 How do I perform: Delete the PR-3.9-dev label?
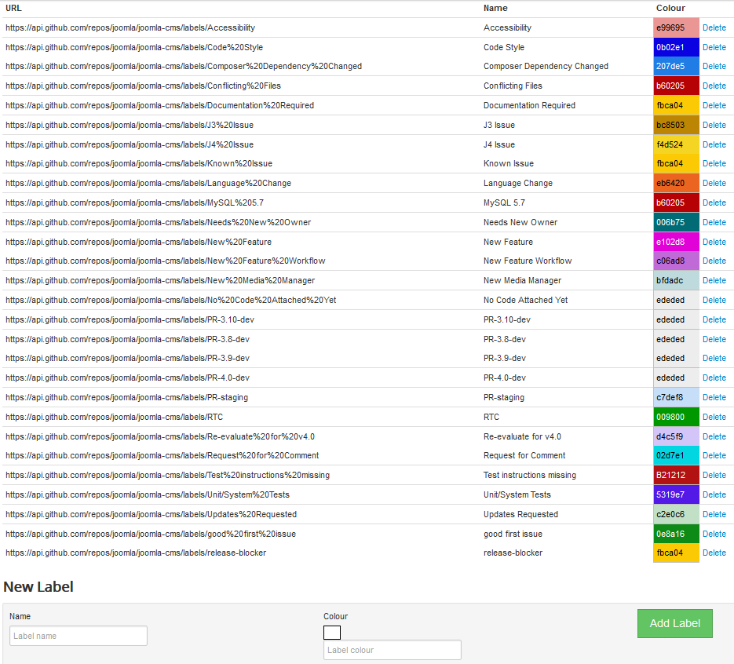714,358
